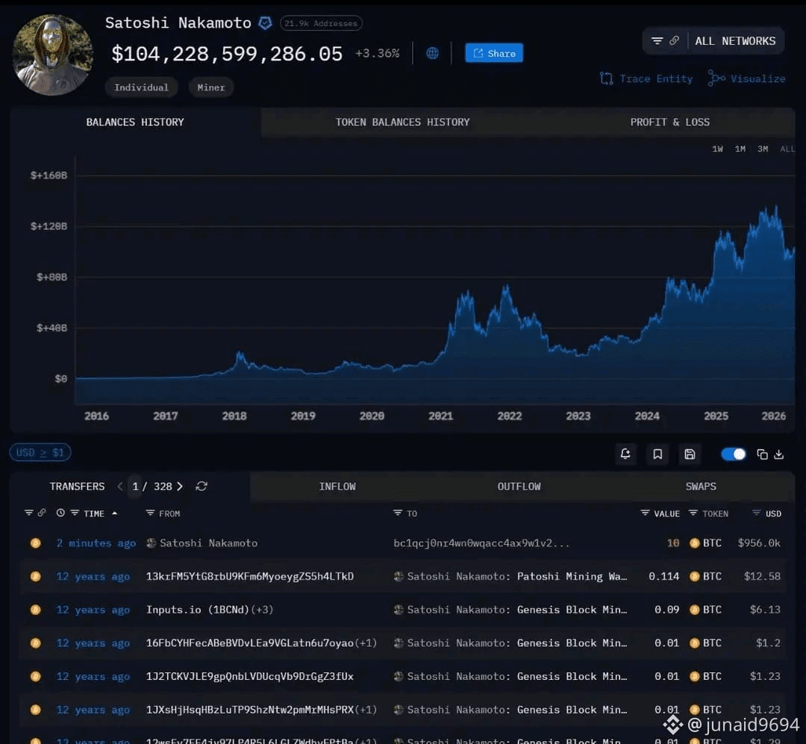
Task: Click Satoshi Nakamoto profile avatar
Action: 52,54
